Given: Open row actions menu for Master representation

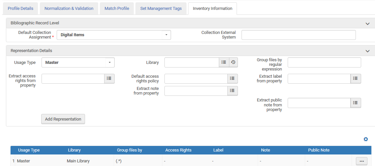Looking at the screenshot, I should click(x=361, y=161).
